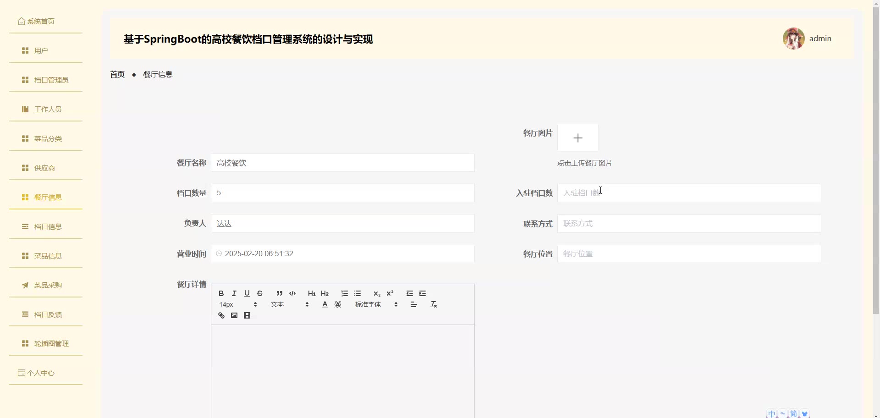Viewport: 880px width, 418px height.
Task: Expand the 文本 heading style dropdown
Action: [290, 304]
